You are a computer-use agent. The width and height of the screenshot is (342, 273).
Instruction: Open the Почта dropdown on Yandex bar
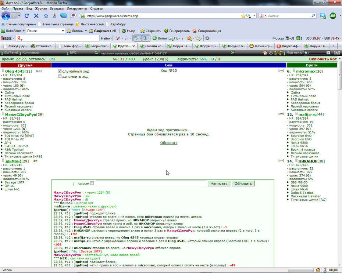coord(185,38)
